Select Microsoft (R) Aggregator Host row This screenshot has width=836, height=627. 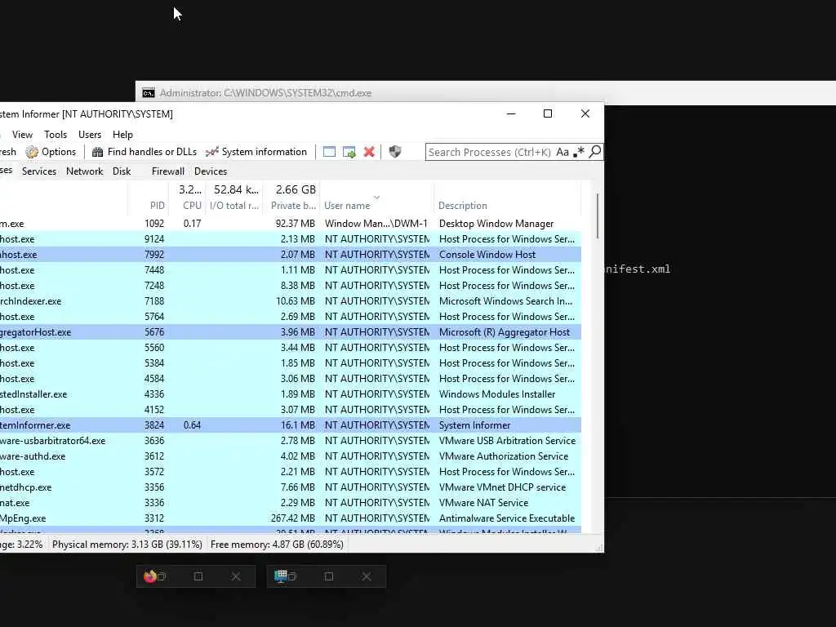(x=291, y=332)
